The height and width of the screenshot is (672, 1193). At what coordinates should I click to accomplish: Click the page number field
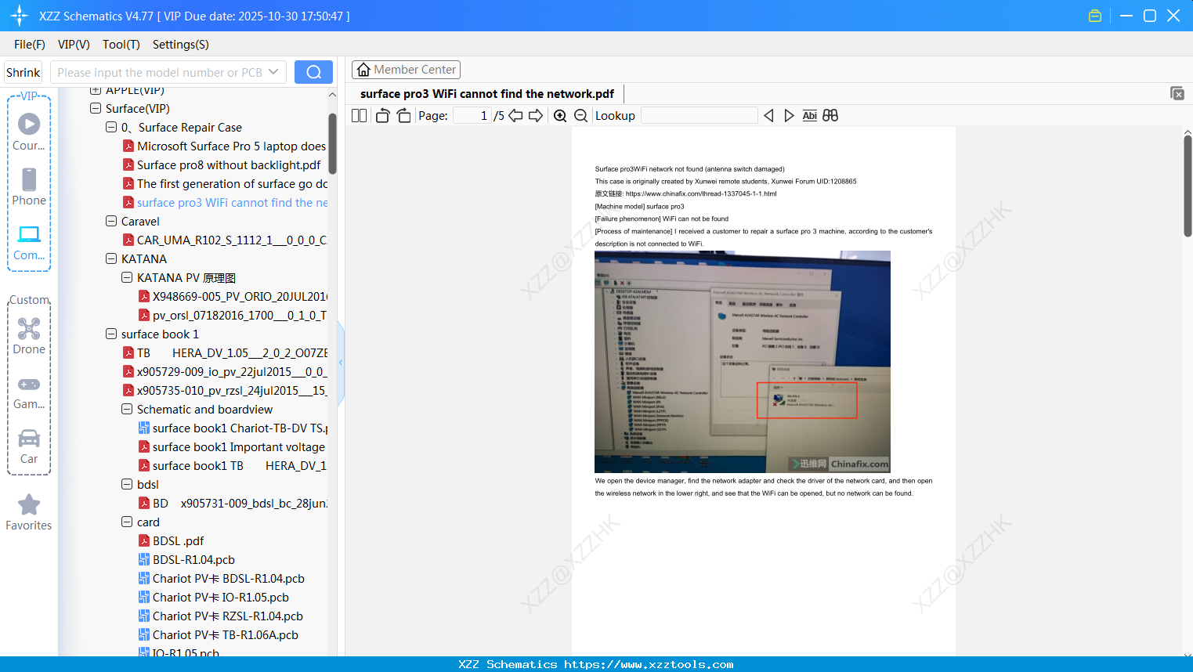[x=472, y=115]
